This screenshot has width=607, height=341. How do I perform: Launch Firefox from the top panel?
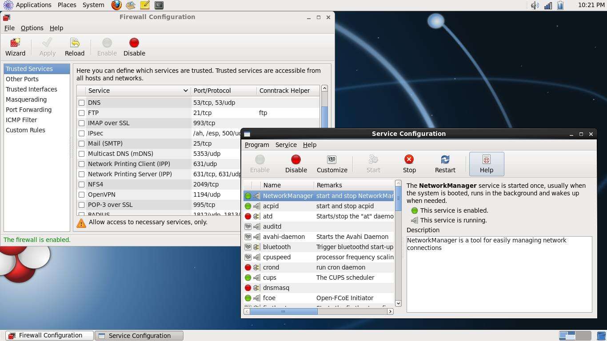pos(116,5)
